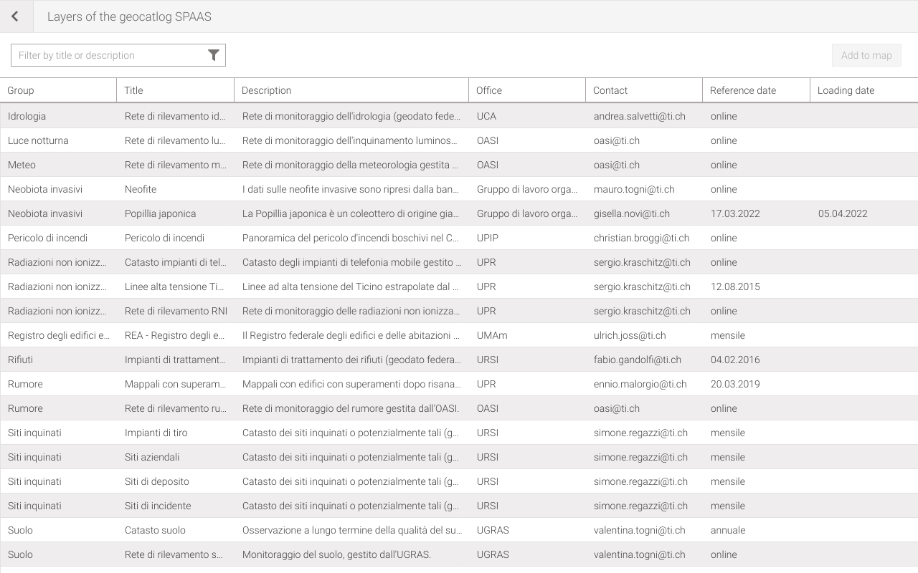The height and width of the screenshot is (573, 918).
Task: Select the Siti aziendali row
Action: [x=459, y=457]
